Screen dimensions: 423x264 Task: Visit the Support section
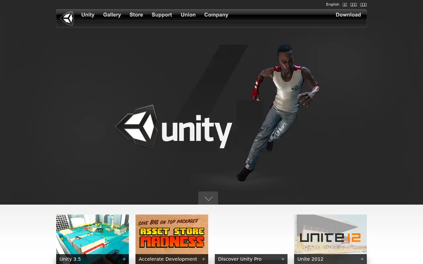tap(162, 15)
